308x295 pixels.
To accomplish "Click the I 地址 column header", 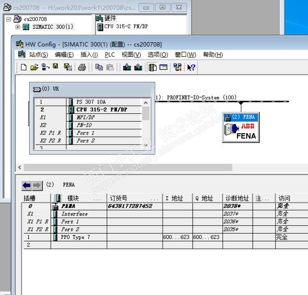I will click(177, 198).
